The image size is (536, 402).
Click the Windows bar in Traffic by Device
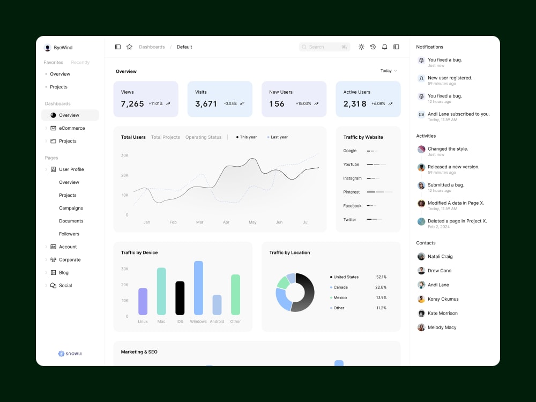click(198, 288)
